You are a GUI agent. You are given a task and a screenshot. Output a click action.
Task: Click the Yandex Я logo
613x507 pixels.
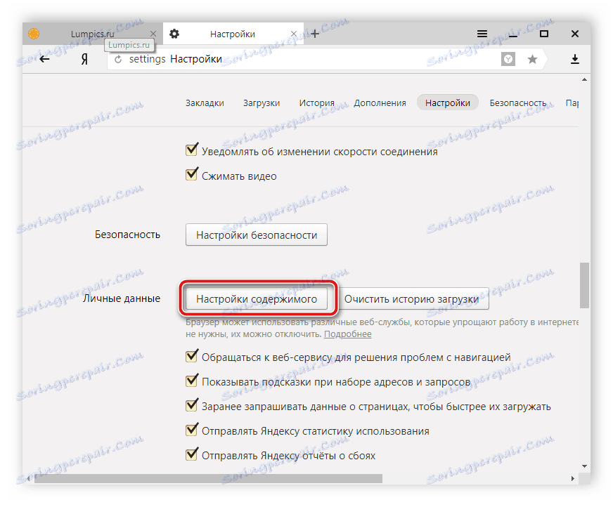83,59
